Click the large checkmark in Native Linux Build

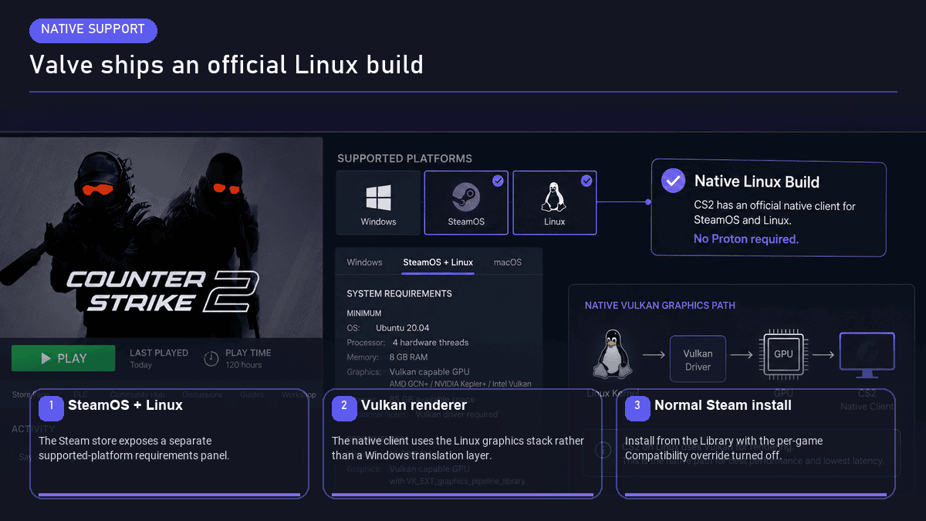(x=674, y=181)
